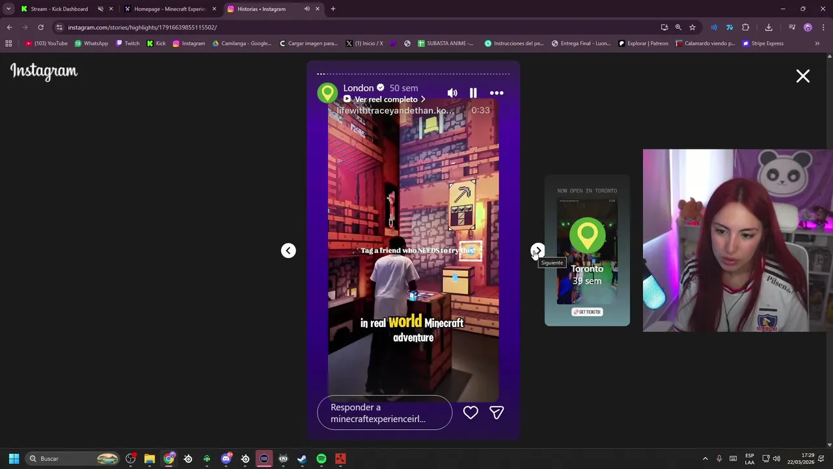Screen dimensions: 833x469
Task: Open the Twitch bookmark
Action: point(128,44)
